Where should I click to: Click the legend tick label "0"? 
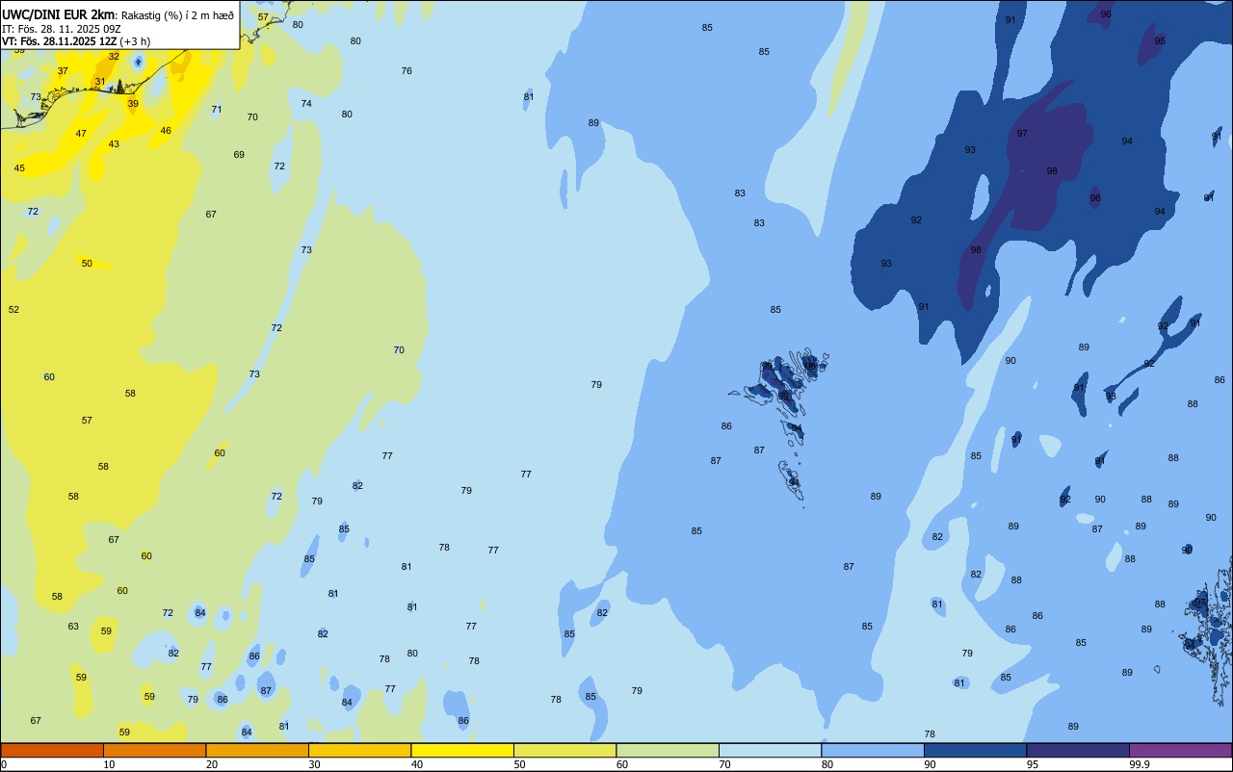pyautogui.click(x=4, y=764)
